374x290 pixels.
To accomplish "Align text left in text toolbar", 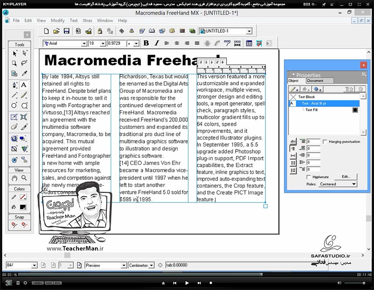I will coord(167,43).
